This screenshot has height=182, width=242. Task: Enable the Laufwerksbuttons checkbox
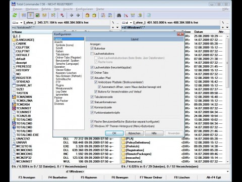(92, 54)
